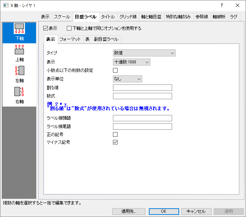Viewport: 246px width, 217px height.
Task: Switch to the タイトル tab
Action: click(x=108, y=17)
